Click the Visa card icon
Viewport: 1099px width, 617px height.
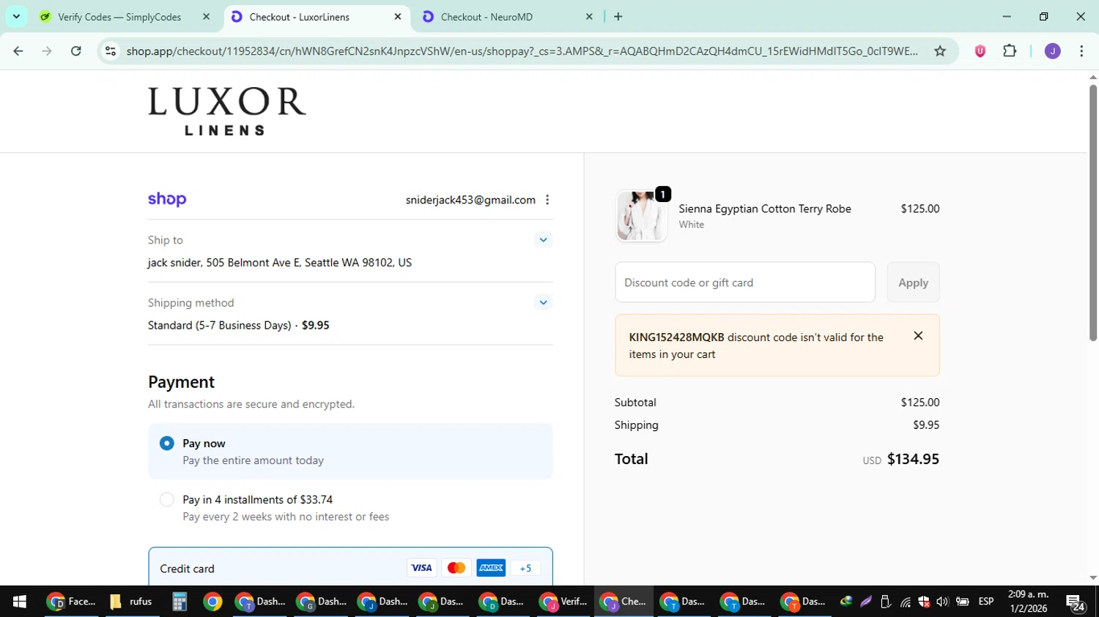(x=421, y=568)
